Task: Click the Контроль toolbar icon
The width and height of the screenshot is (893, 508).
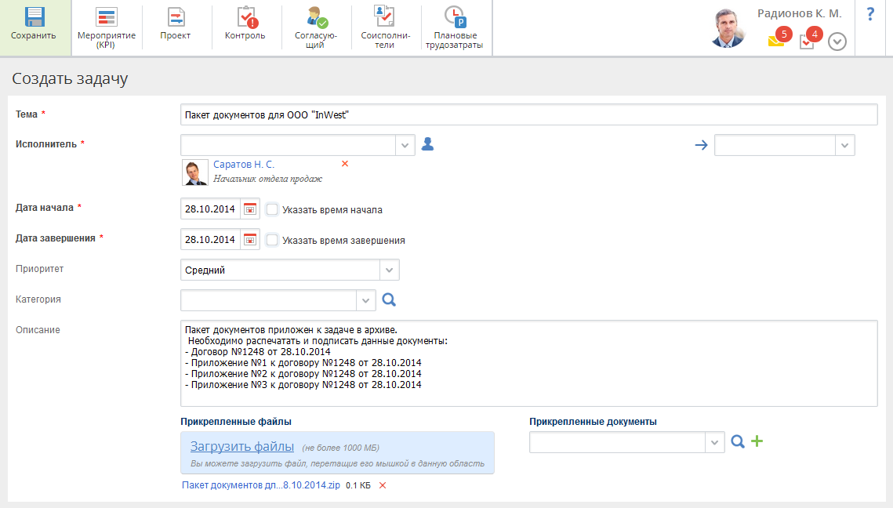Action: pos(245,18)
